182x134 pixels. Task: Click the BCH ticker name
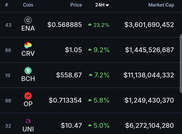tap(28, 79)
